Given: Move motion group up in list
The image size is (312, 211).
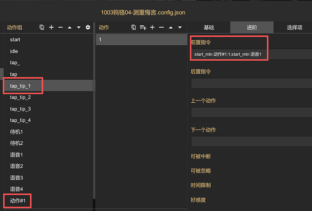Looking at the screenshot, I should [x=70, y=28].
